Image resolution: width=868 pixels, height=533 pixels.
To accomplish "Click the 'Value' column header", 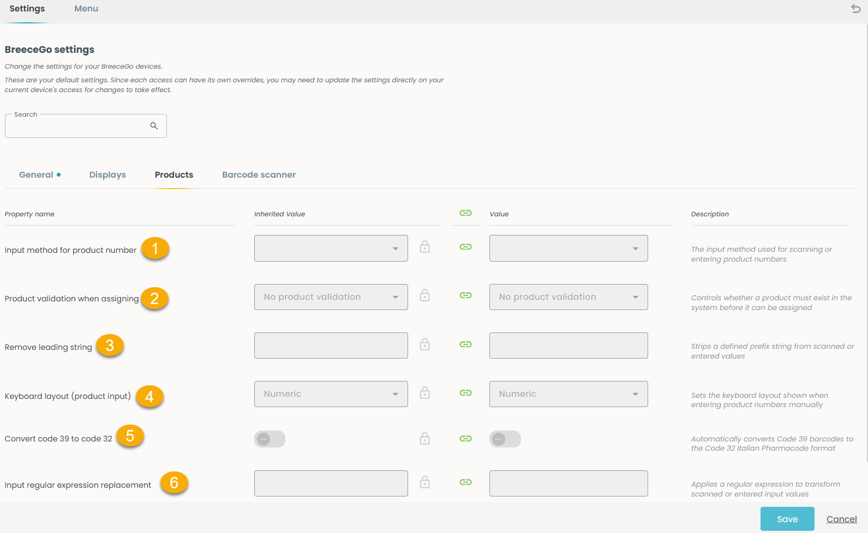I will [x=499, y=214].
